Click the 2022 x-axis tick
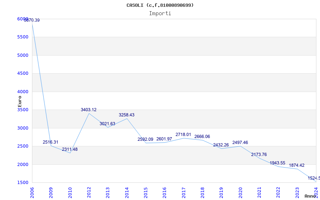 click(278, 193)
